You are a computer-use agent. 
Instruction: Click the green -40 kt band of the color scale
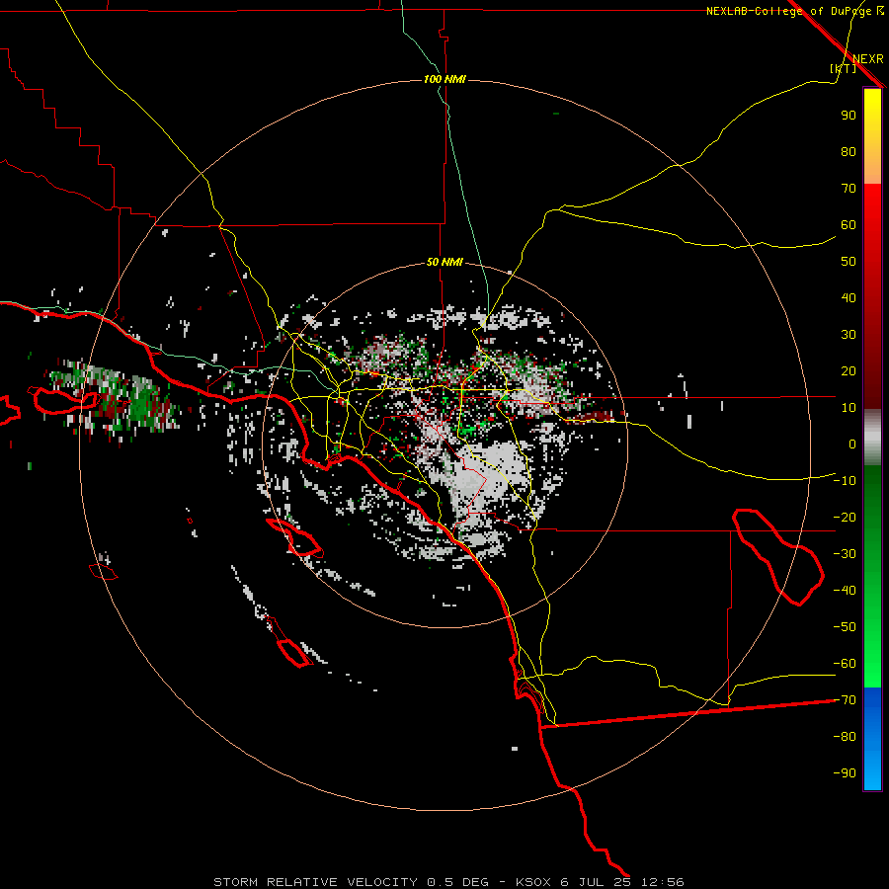click(x=872, y=591)
